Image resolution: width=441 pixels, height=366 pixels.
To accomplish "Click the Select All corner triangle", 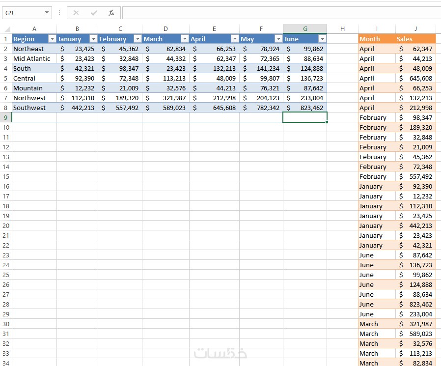I will [7, 29].
